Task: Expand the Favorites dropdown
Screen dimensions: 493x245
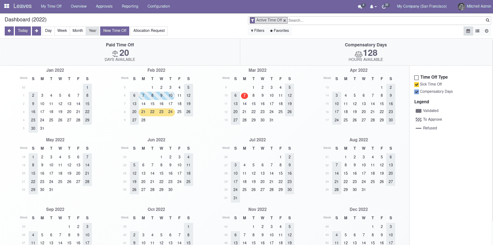Action: (x=279, y=31)
